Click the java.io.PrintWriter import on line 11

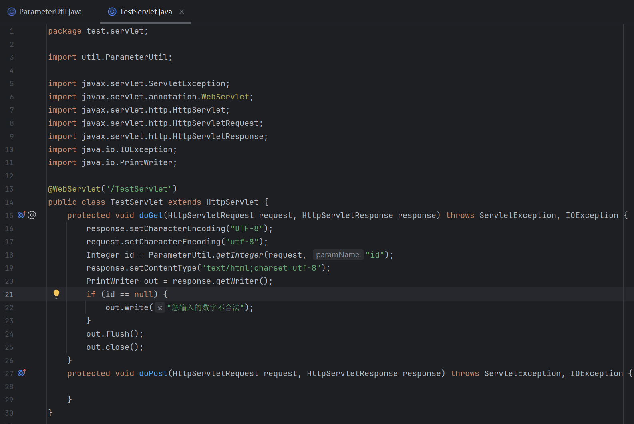pyautogui.click(x=112, y=162)
